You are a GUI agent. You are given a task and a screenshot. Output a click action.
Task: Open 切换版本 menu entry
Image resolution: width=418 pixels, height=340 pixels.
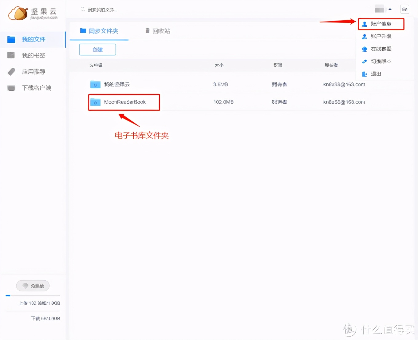click(381, 61)
